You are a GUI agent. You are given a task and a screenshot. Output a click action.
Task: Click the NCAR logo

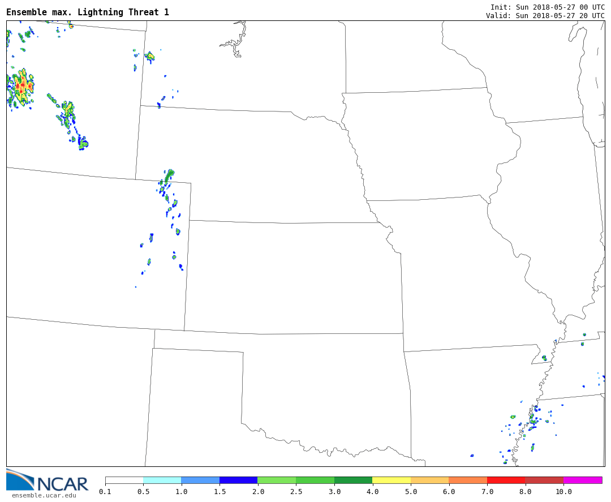click(47, 480)
